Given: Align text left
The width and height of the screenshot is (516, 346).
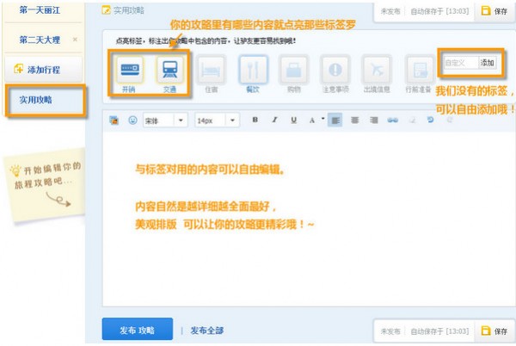Looking at the screenshot, I should pos(335,120).
